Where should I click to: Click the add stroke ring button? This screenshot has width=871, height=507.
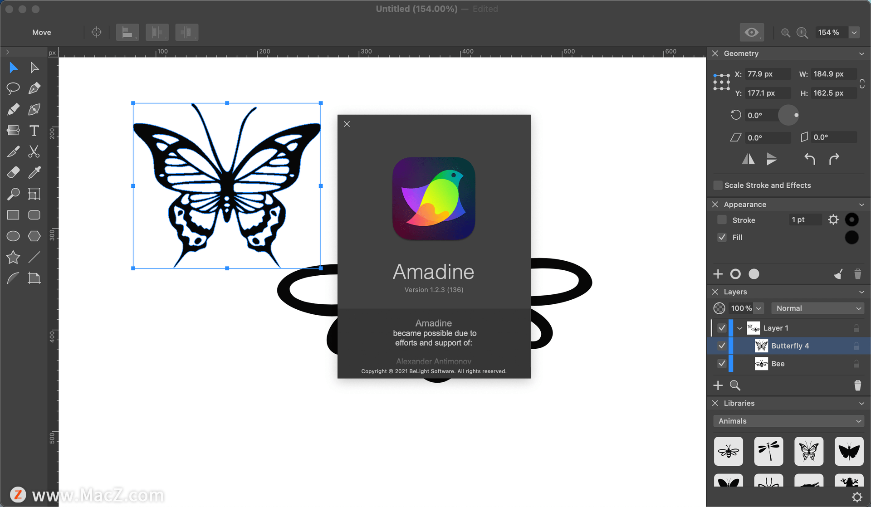point(735,274)
